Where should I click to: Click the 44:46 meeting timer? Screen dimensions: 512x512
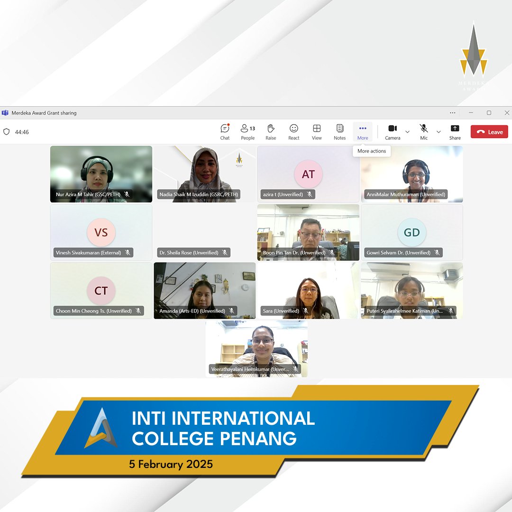pyautogui.click(x=22, y=132)
